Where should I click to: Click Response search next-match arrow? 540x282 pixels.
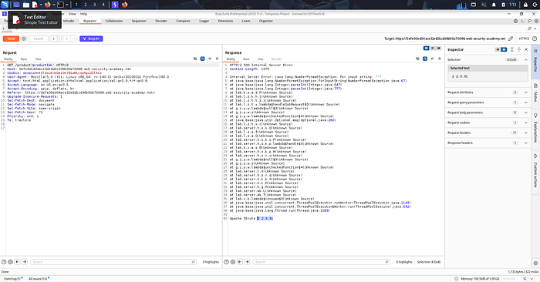247,262
